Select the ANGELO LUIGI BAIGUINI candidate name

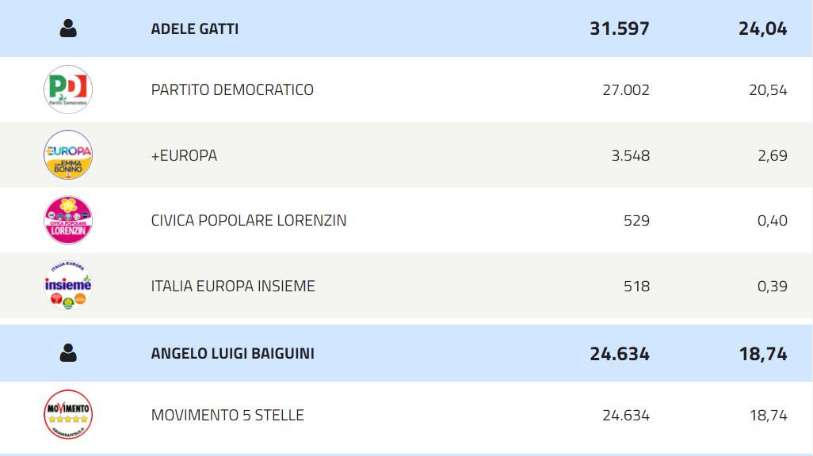[232, 354]
